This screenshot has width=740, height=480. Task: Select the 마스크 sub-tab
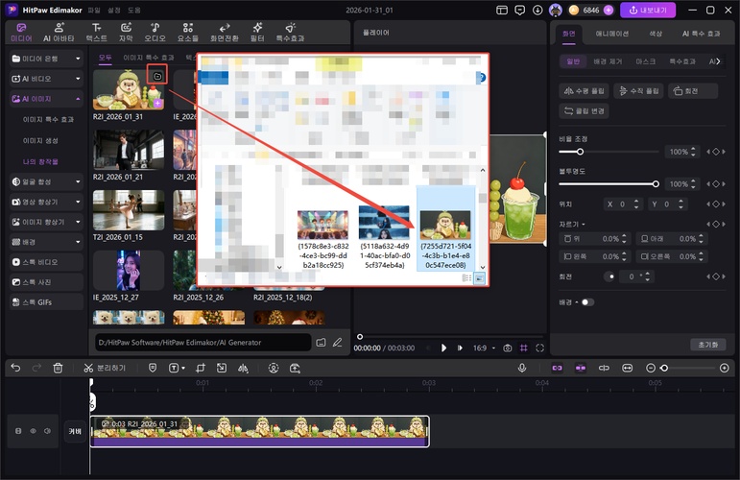(x=645, y=60)
